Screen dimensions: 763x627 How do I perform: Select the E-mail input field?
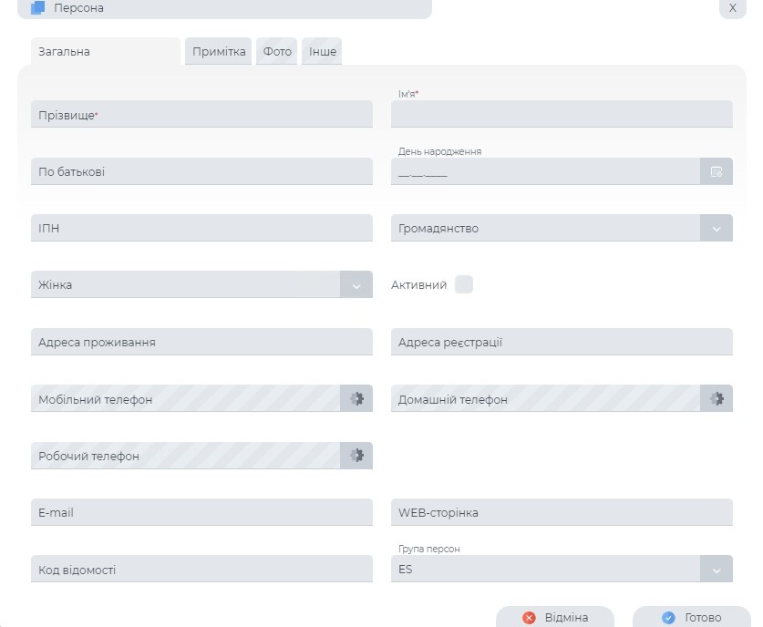(201, 512)
